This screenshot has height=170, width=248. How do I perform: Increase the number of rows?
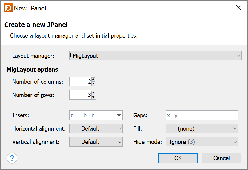[94, 93]
